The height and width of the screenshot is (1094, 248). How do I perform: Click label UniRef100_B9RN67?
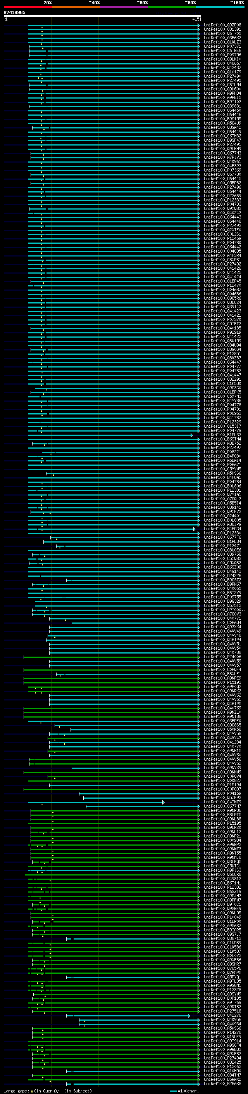(x=222, y=584)
